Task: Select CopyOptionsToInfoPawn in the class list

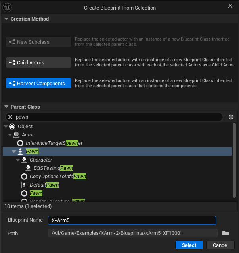Action: [x=57, y=177]
